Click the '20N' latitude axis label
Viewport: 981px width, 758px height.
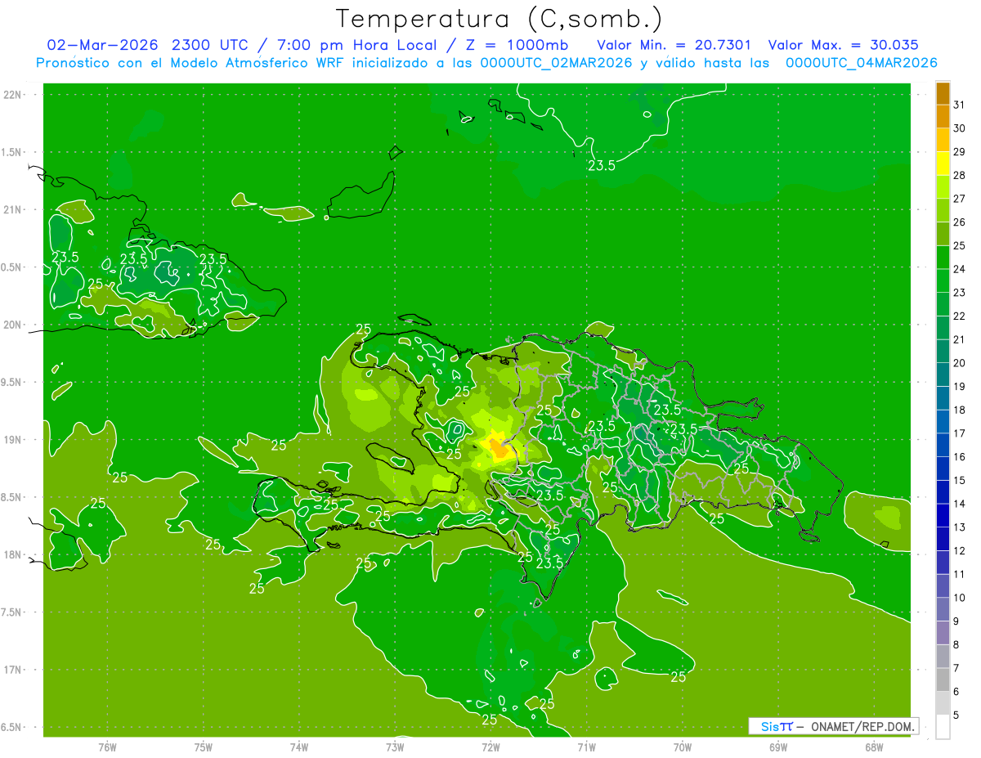[x=12, y=325]
